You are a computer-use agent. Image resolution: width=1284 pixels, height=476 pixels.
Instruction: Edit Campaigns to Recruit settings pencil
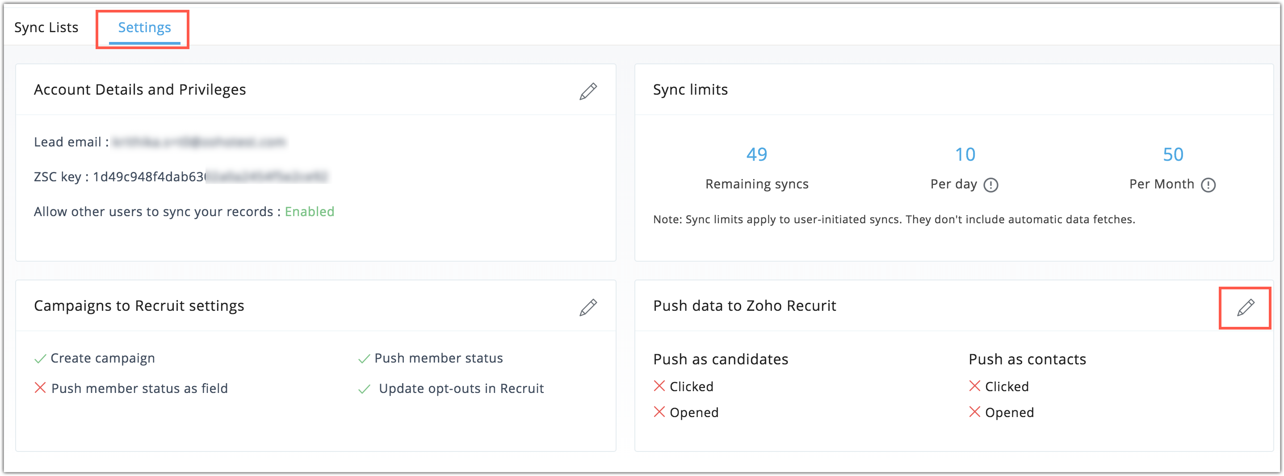587,307
